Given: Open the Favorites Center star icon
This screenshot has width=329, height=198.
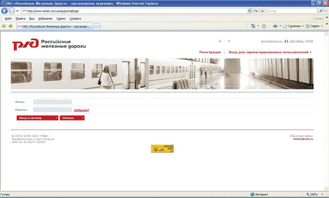Looking at the screenshot, I should tap(4, 26).
